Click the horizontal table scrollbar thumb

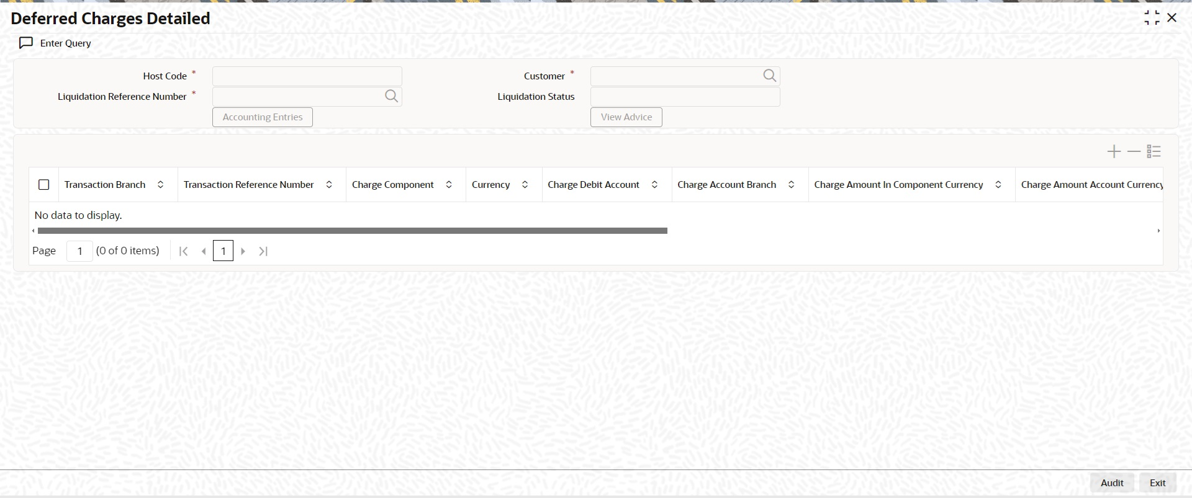352,231
